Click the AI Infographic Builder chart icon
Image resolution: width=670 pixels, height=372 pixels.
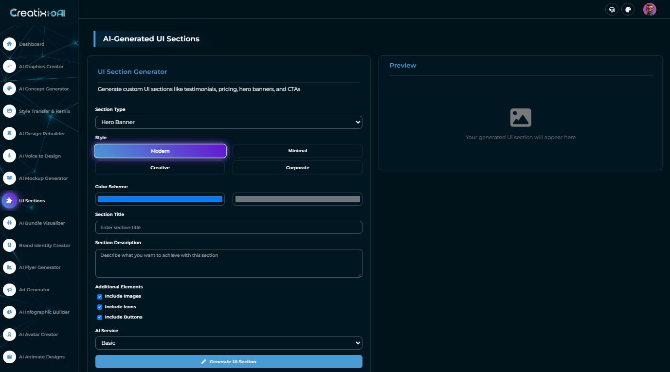pyautogui.click(x=9, y=312)
